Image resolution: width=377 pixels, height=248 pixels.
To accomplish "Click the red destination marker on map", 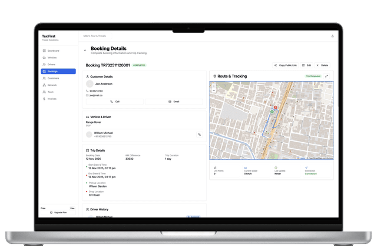I will pyautogui.click(x=276, y=106).
